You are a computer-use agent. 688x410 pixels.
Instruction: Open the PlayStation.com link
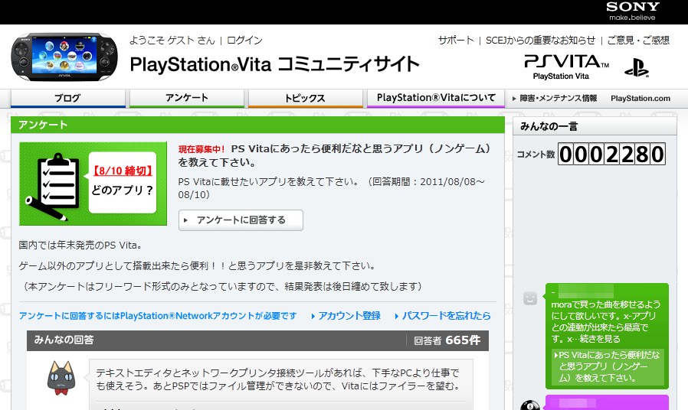pos(640,99)
